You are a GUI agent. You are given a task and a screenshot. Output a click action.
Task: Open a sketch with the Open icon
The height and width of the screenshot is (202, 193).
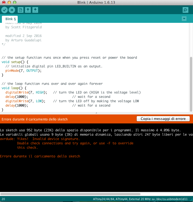(28, 10)
